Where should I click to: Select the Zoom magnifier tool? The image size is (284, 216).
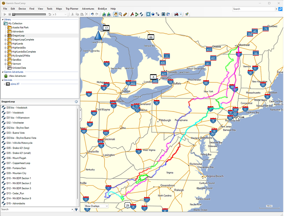120,14
